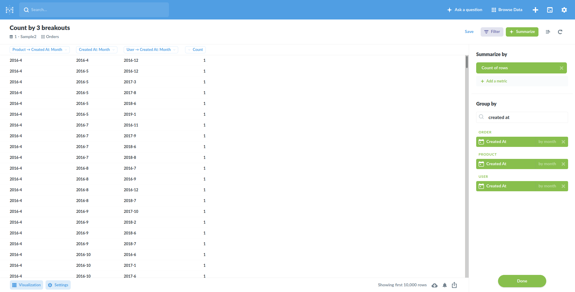
Task: Click the calendar icon on Order's Created At chip
Action: tap(482, 142)
